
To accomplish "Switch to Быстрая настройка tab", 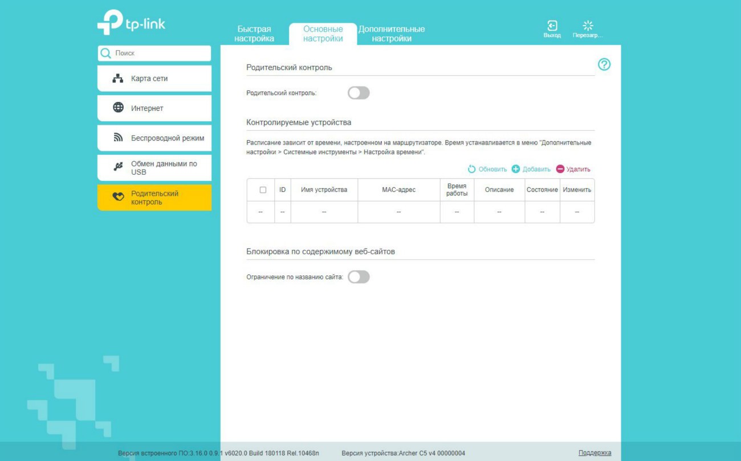I will (254, 34).
